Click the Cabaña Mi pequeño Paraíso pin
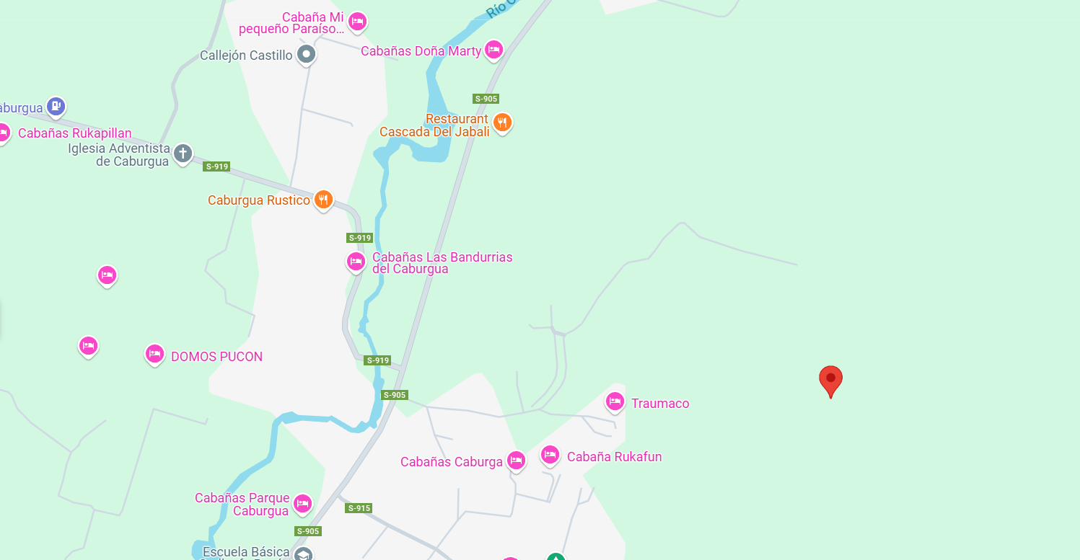Screen dimensions: 1080x560 [356, 22]
